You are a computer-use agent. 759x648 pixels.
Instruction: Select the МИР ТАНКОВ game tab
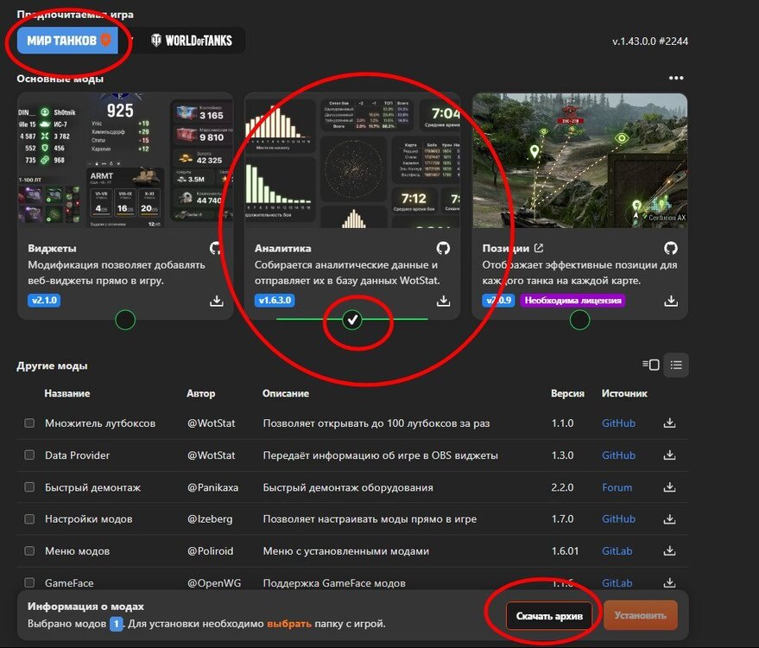67,41
